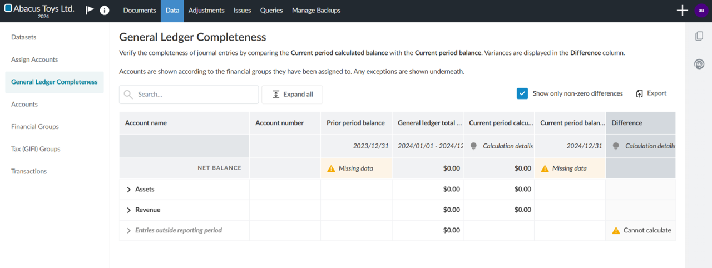
Task: Focus the Search input field
Action: [x=189, y=95]
